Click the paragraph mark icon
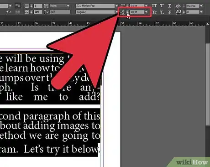 coord(8,12)
